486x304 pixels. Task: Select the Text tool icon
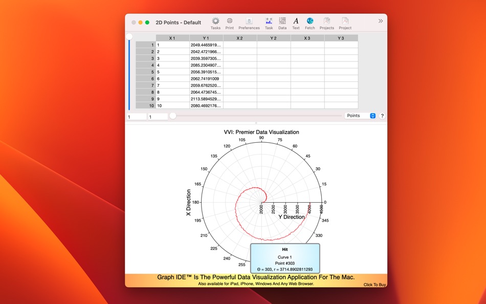(x=296, y=21)
